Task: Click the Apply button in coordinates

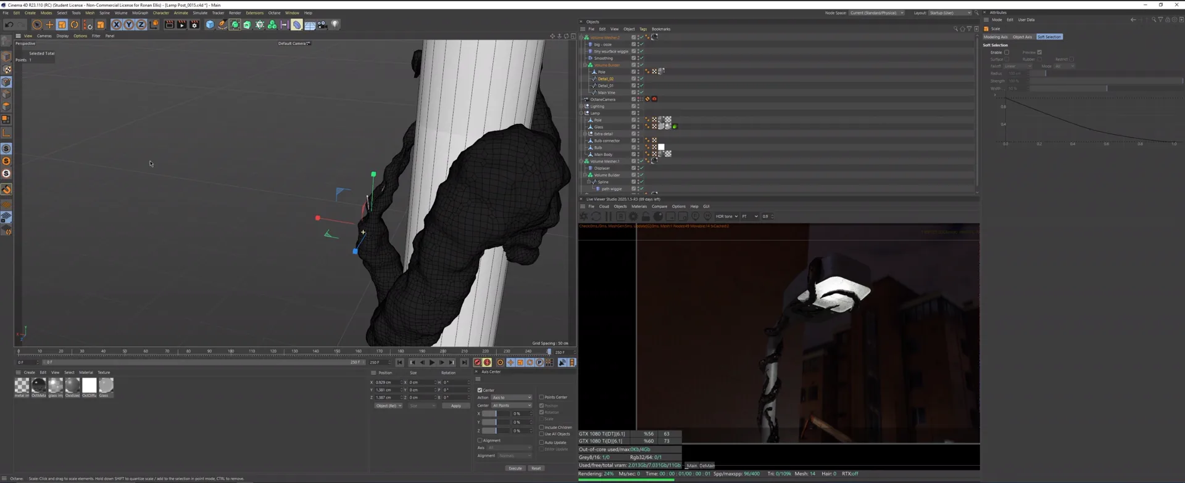Action: pyautogui.click(x=455, y=405)
